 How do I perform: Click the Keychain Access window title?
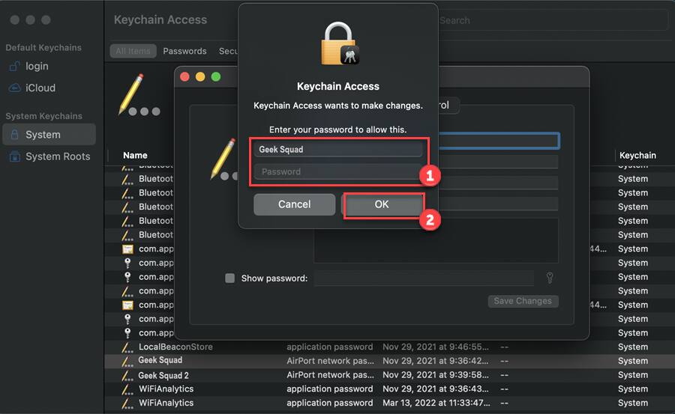pyautogui.click(x=160, y=19)
